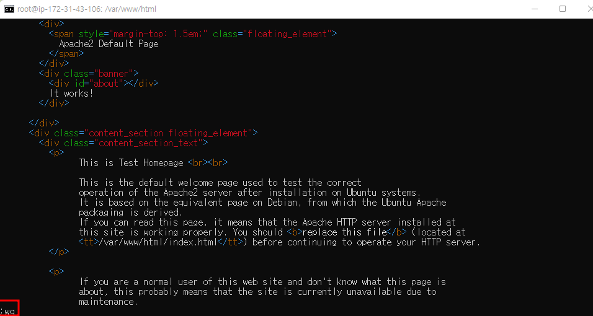Click the line 'packaging is derived.'
The image size is (593, 316).
(131, 213)
